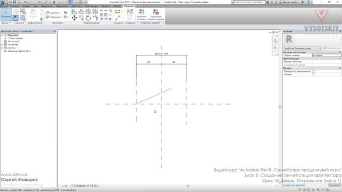Open the Вид ribbon tab

(35, 6)
